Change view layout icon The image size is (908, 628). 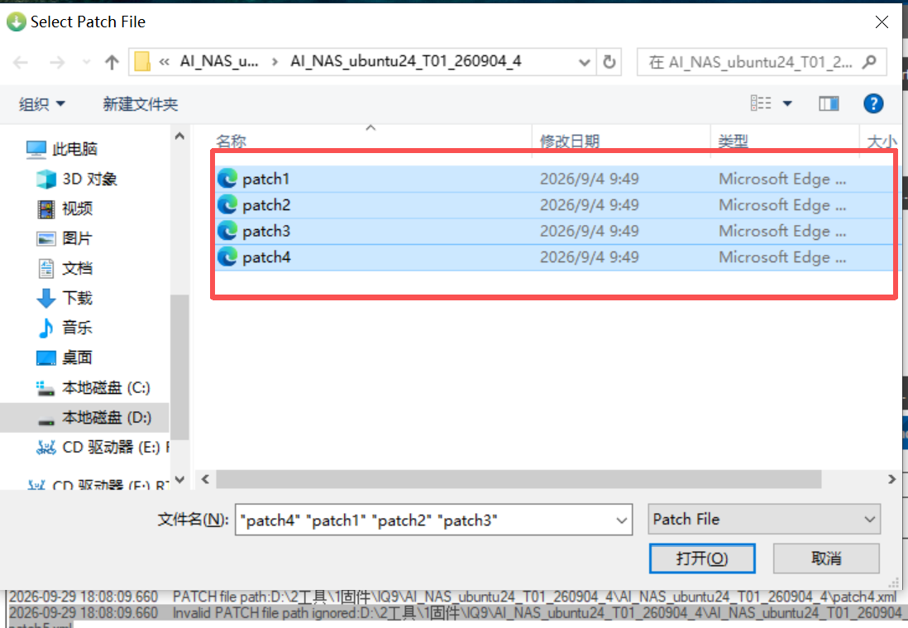(x=761, y=103)
